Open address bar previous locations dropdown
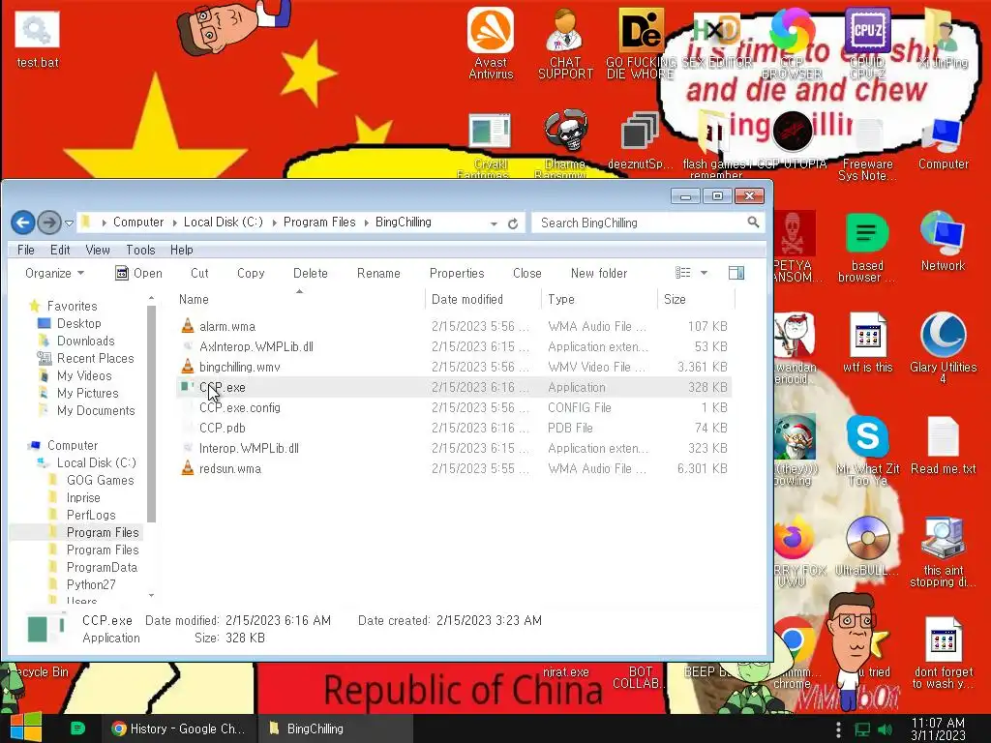This screenshot has height=743, width=991. (493, 223)
